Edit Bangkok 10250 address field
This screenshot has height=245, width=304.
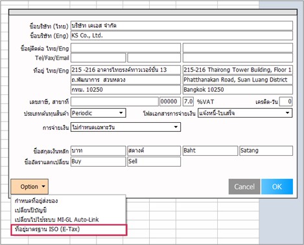point(238,90)
